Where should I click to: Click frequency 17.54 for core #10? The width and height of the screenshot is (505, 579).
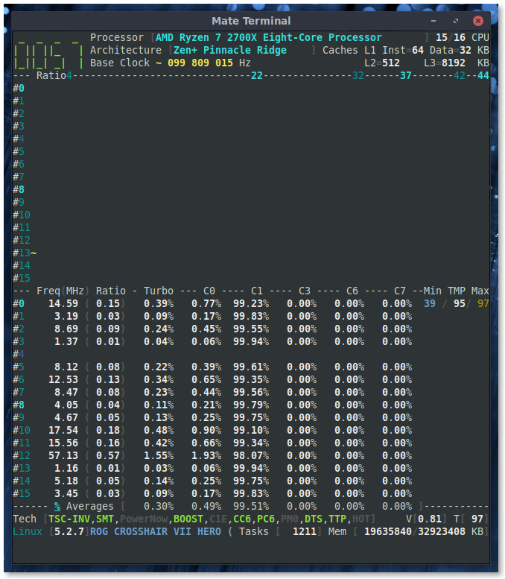[63, 430]
